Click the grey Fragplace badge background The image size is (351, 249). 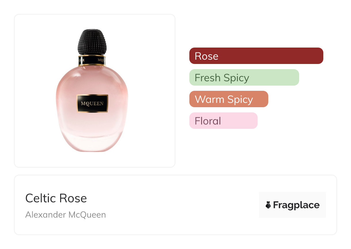click(292, 205)
